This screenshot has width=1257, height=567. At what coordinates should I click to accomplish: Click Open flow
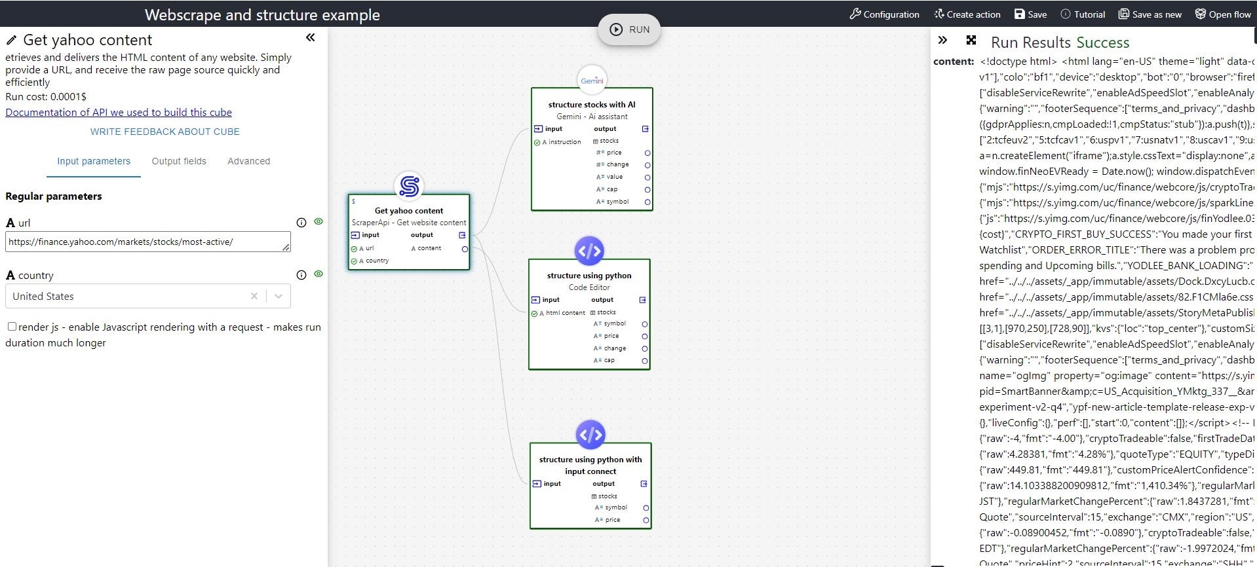1223,14
